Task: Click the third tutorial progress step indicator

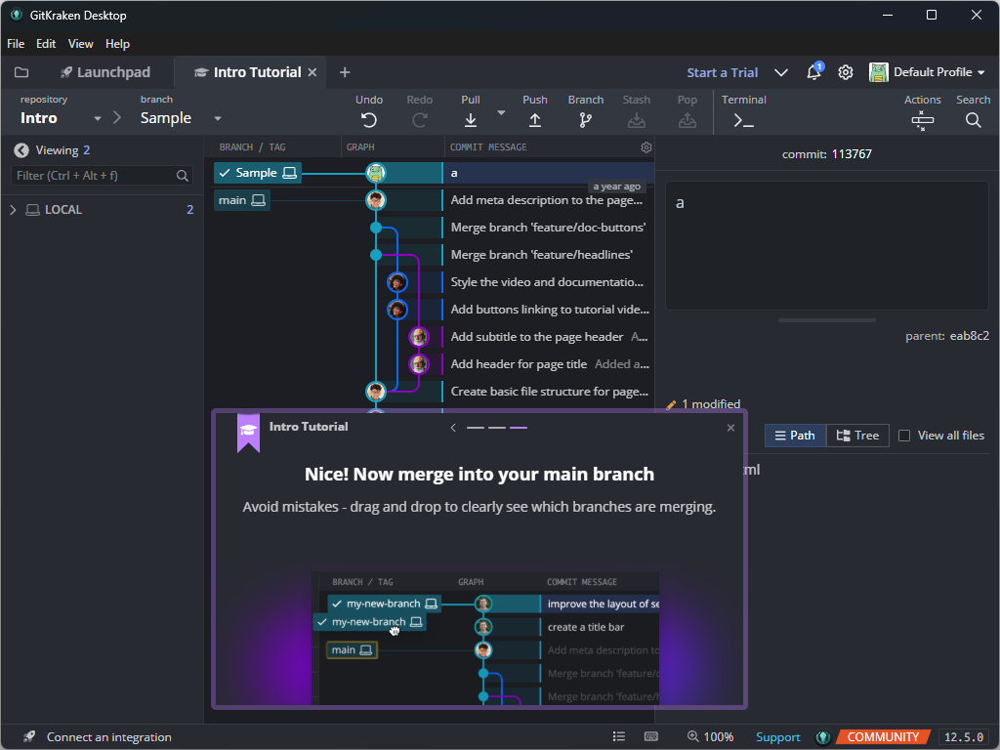Action: tap(519, 428)
